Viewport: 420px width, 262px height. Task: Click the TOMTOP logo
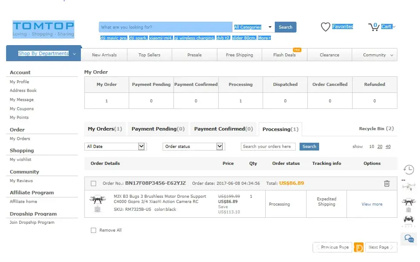click(43, 29)
